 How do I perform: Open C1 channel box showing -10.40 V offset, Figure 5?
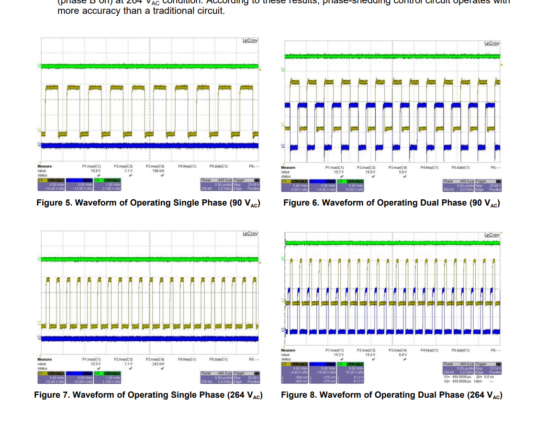point(51,185)
